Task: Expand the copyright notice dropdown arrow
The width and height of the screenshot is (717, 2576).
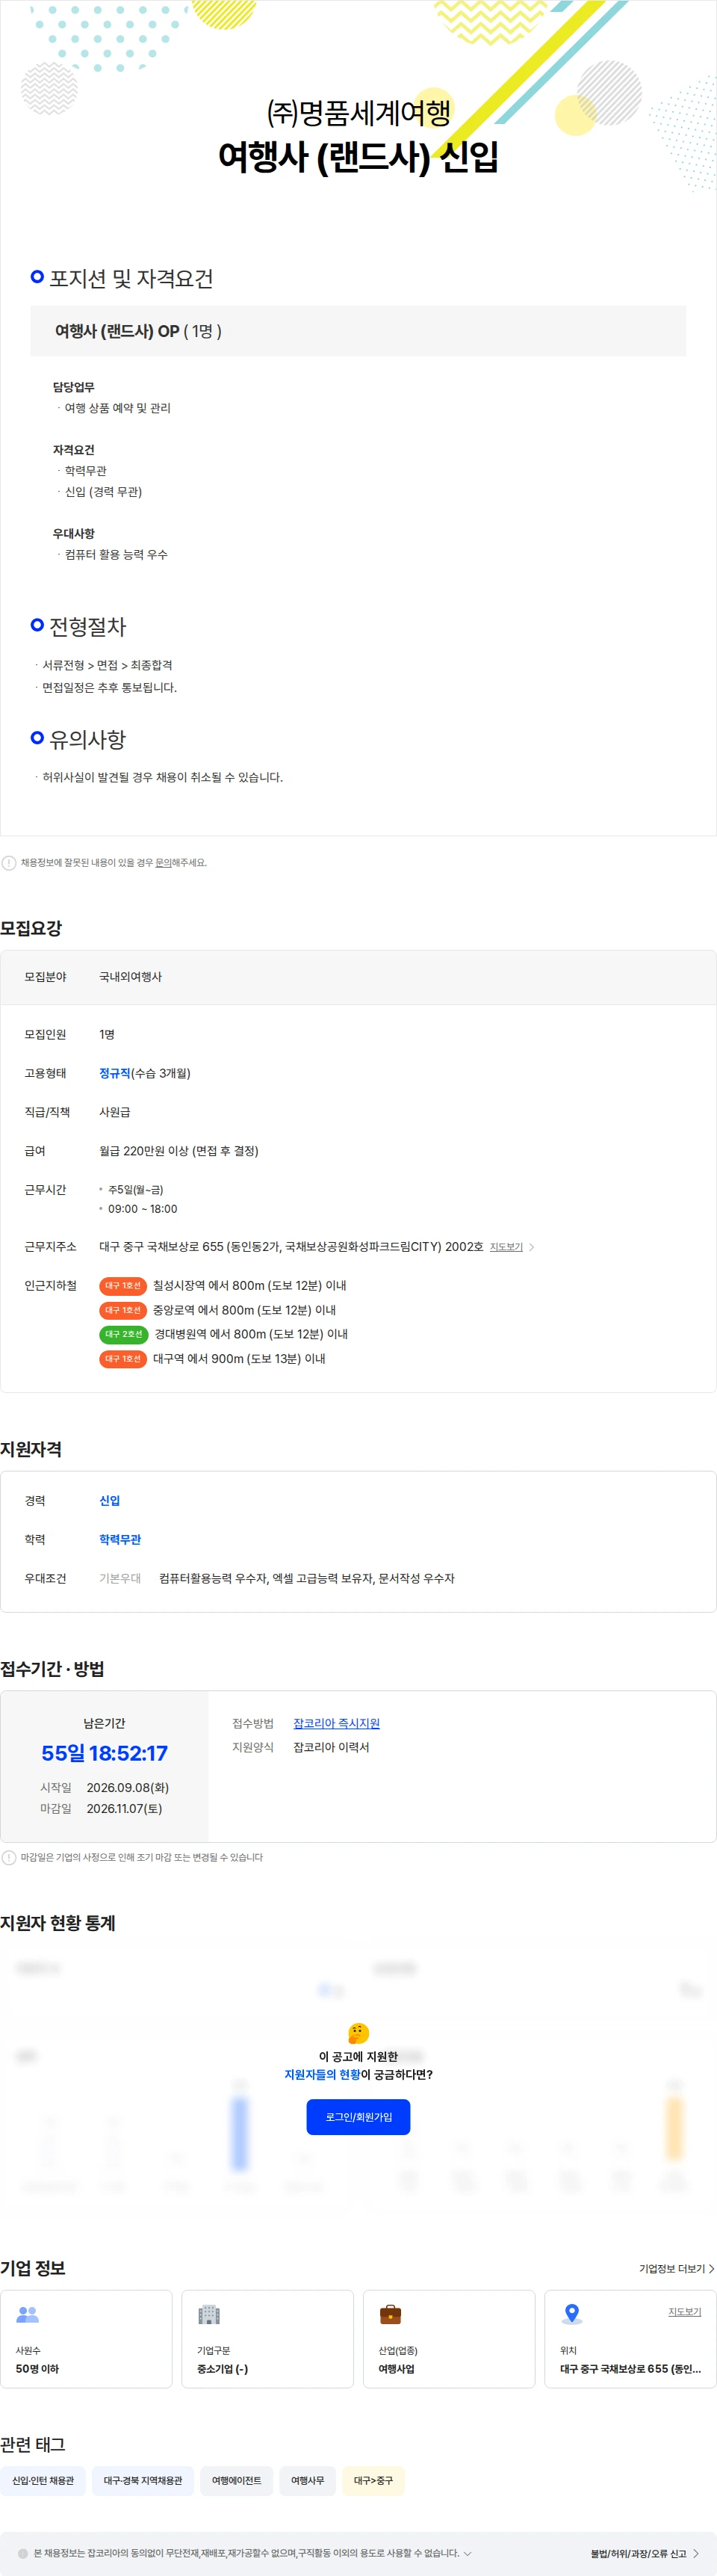Action: click(467, 2553)
